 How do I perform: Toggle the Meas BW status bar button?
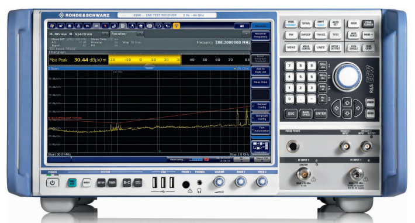pos(262,159)
